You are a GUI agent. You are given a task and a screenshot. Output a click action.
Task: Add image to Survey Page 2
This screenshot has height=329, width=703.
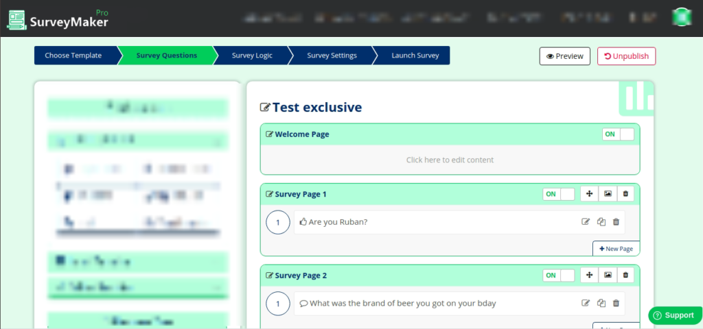pos(608,276)
